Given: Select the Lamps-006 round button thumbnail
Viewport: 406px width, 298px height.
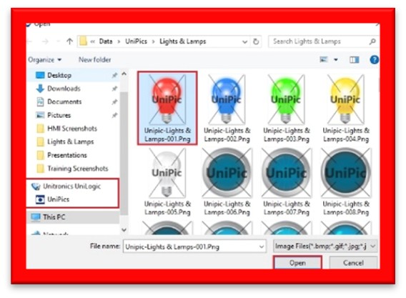Looking at the screenshot, I should (227, 173).
